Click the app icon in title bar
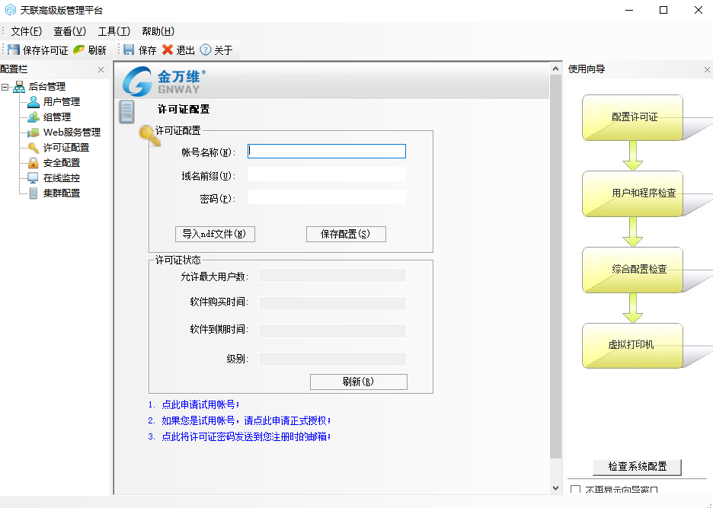The height and width of the screenshot is (508, 713). coord(10,10)
